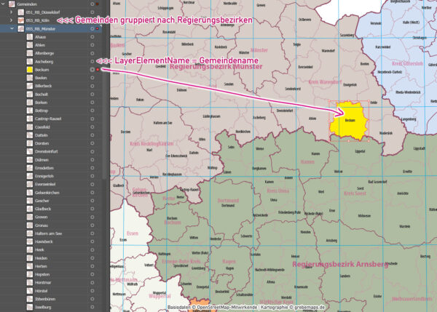This screenshot has width=437, height=312.
Task: Select the Dülmen layer row
Action: 51,160
